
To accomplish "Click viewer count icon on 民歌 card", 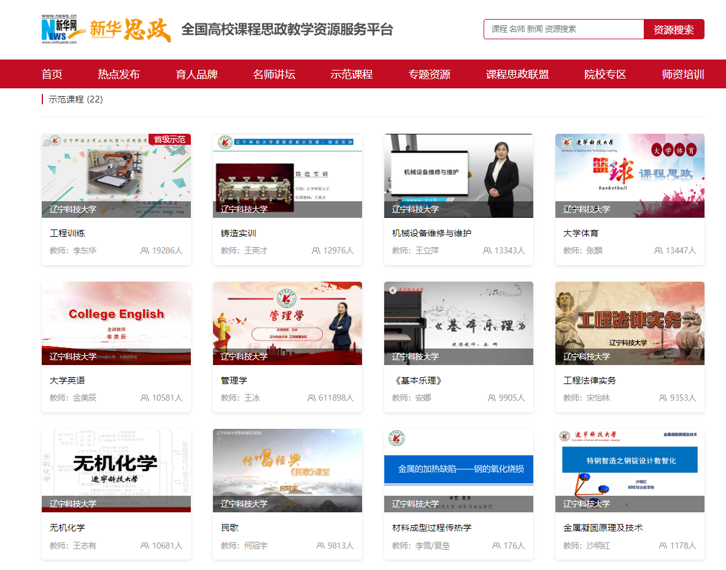I will [x=321, y=545].
